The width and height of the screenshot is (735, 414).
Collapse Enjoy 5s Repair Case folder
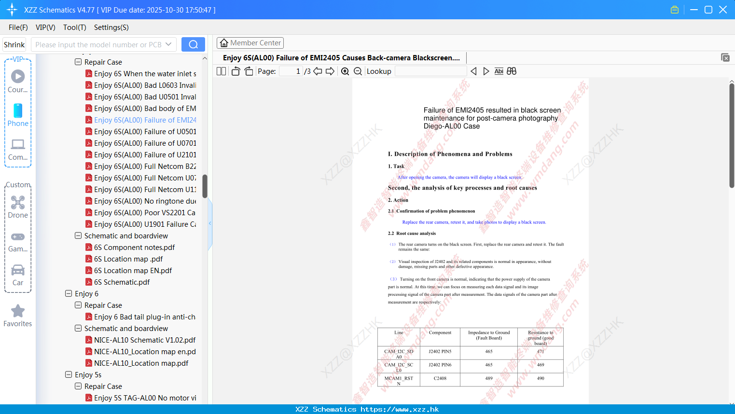point(78,386)
